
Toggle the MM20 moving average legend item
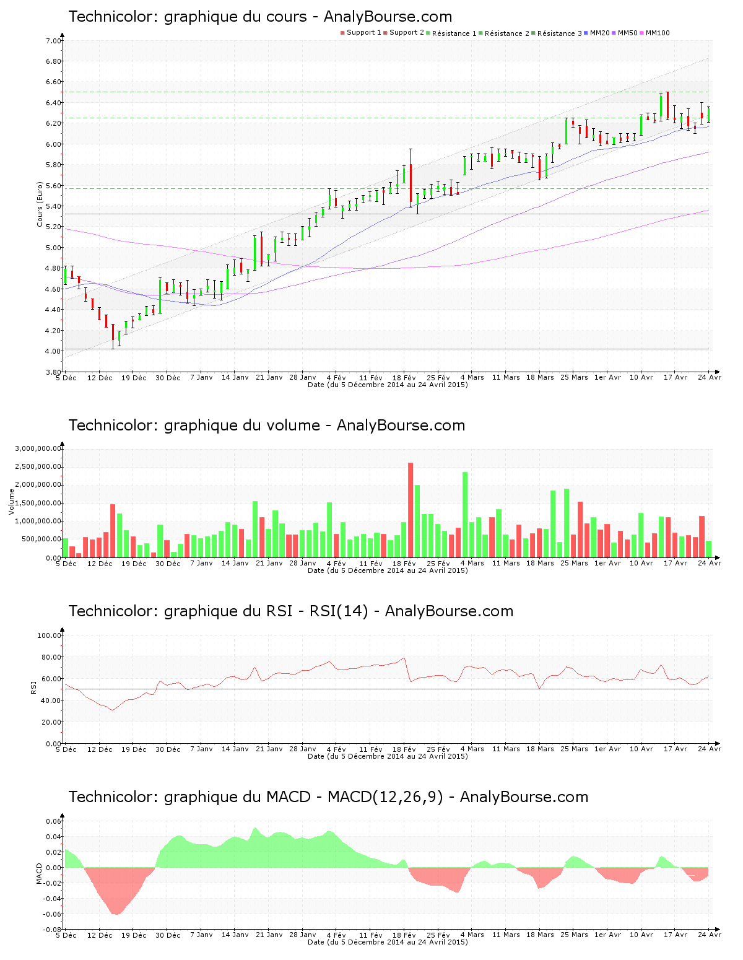click(x=599, y=33)
